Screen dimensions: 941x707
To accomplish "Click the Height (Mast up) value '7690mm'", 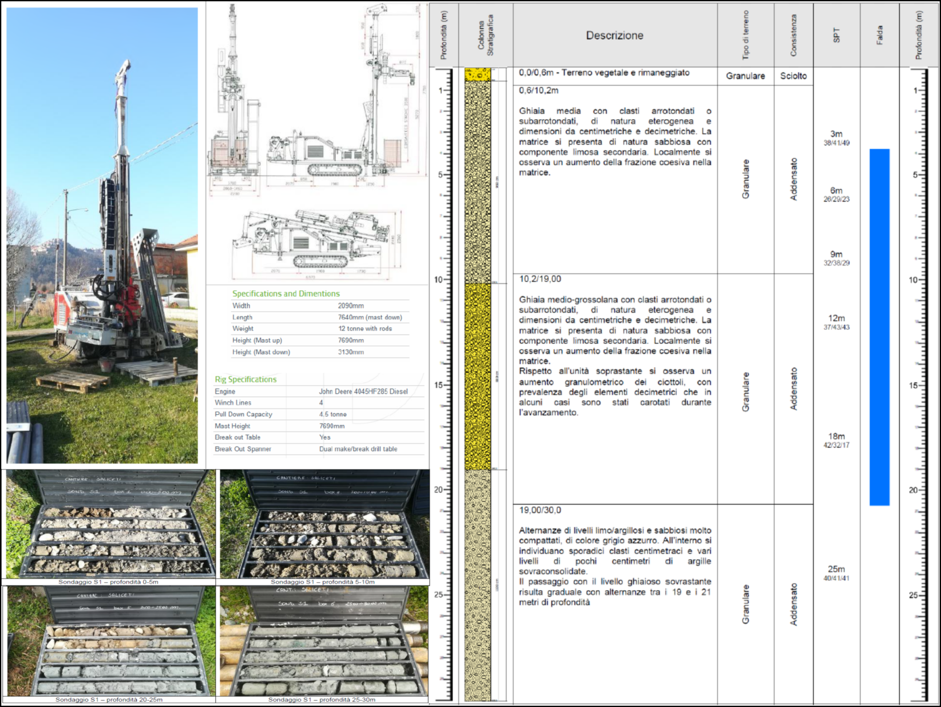I will point(351,340).
